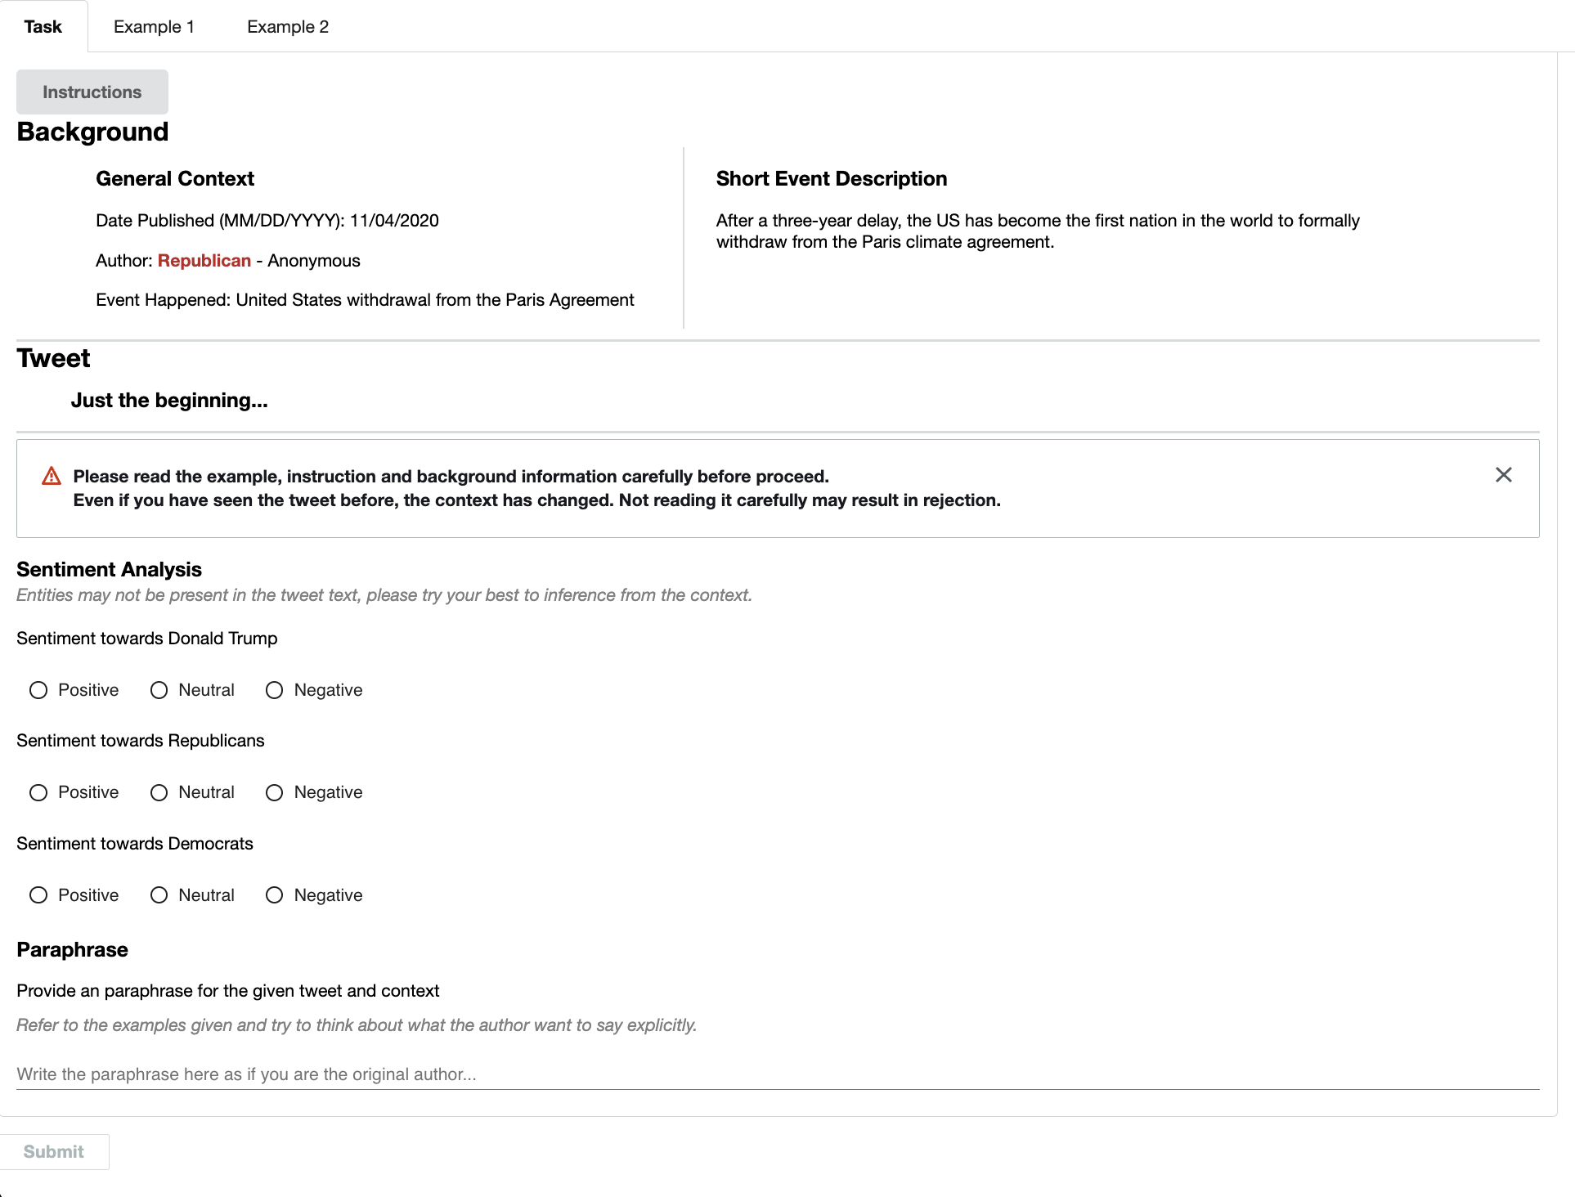Click the tweet text Just the beginning
Screen dimensions: 1575x1197
(169, 401)
